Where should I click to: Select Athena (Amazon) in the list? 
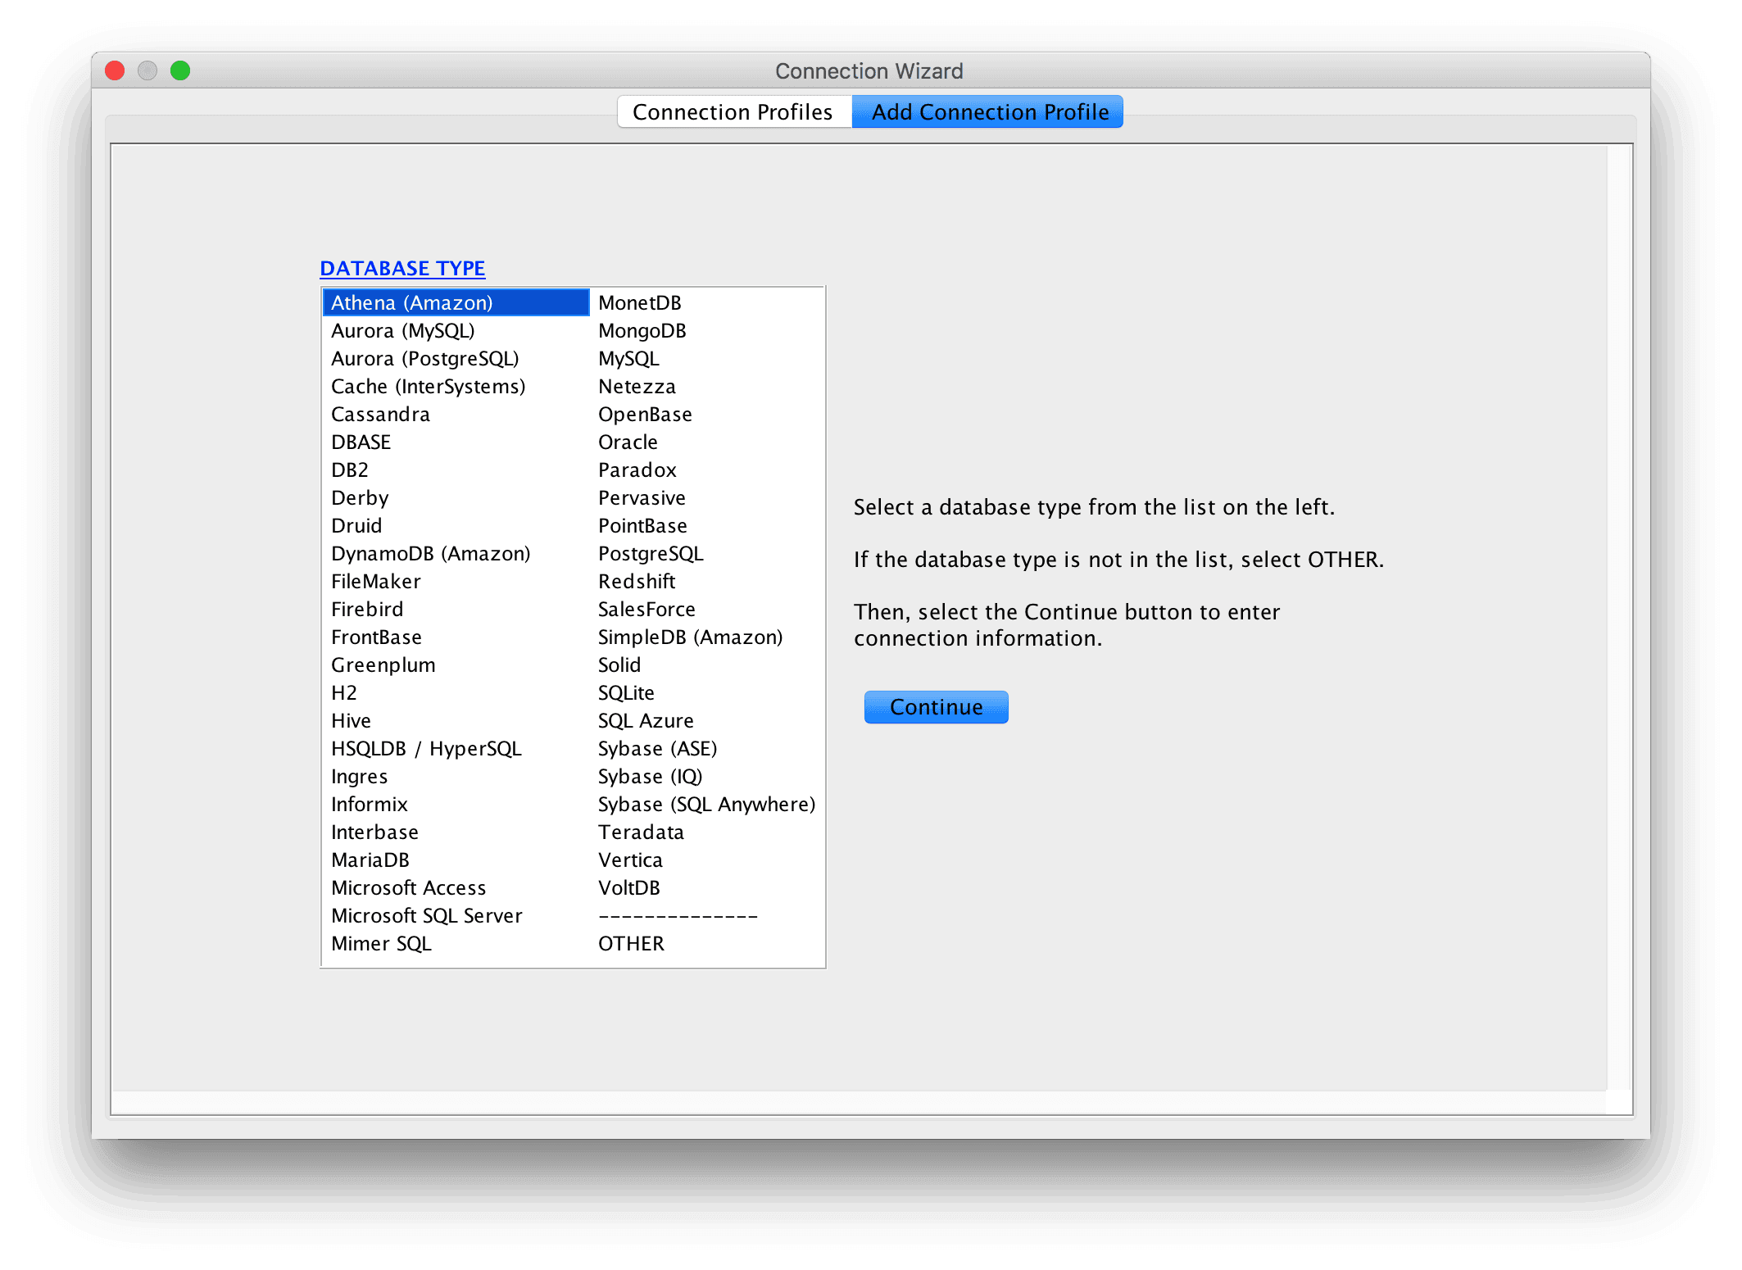coord(456,302)
